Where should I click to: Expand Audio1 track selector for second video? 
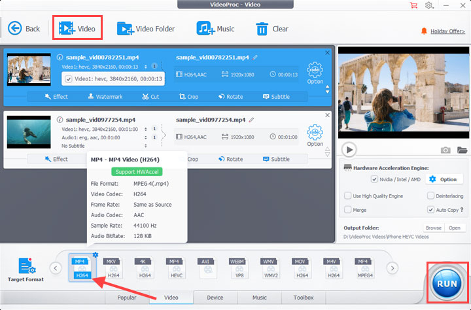[x=146, y=137]
